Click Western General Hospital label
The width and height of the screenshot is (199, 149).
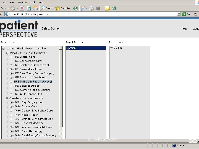click(x=27, y=98)
